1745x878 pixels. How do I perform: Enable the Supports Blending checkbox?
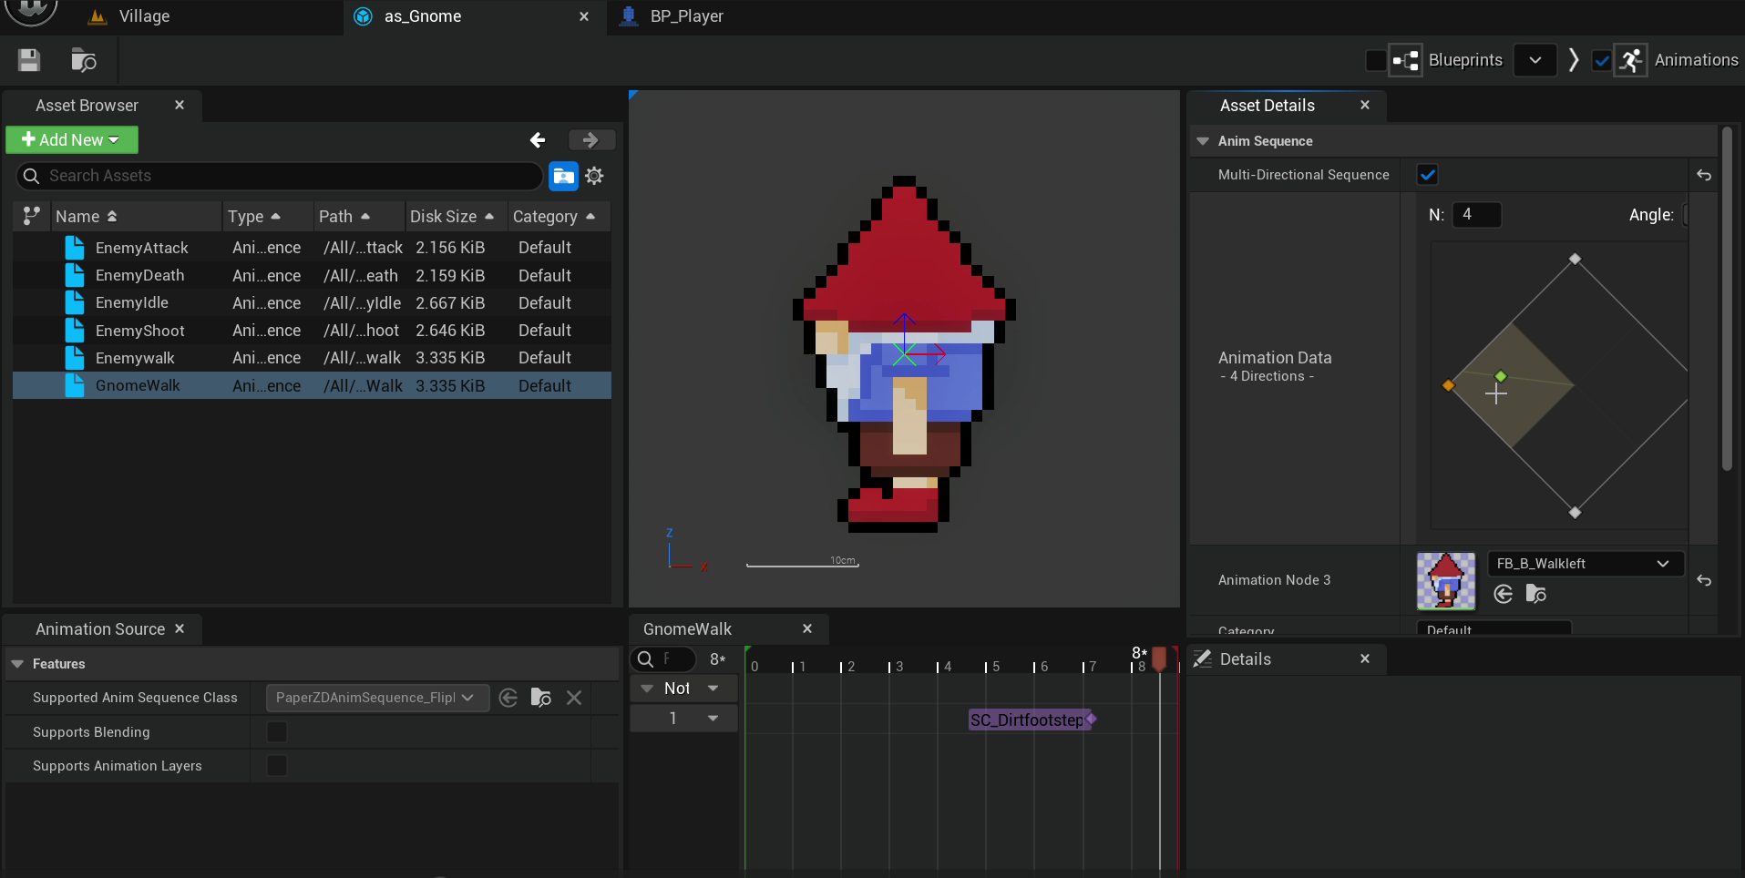(x=277, y=732)
